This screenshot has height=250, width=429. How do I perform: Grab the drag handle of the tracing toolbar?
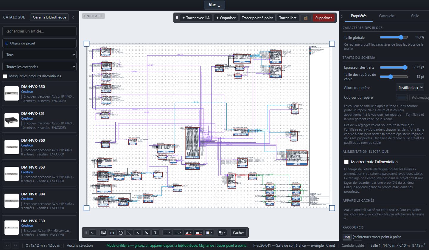(177, 18)
